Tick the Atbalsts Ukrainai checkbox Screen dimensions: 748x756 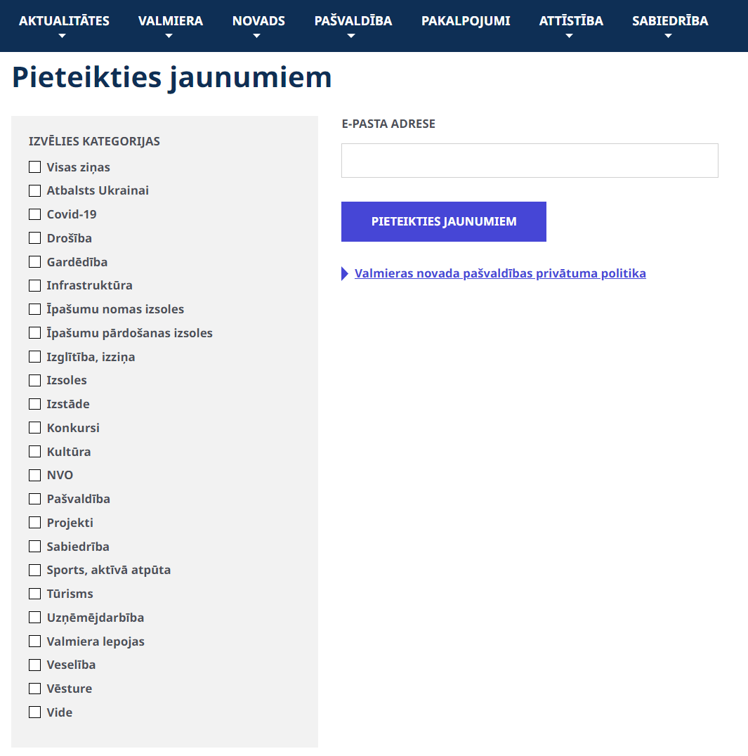coord(34,190)
